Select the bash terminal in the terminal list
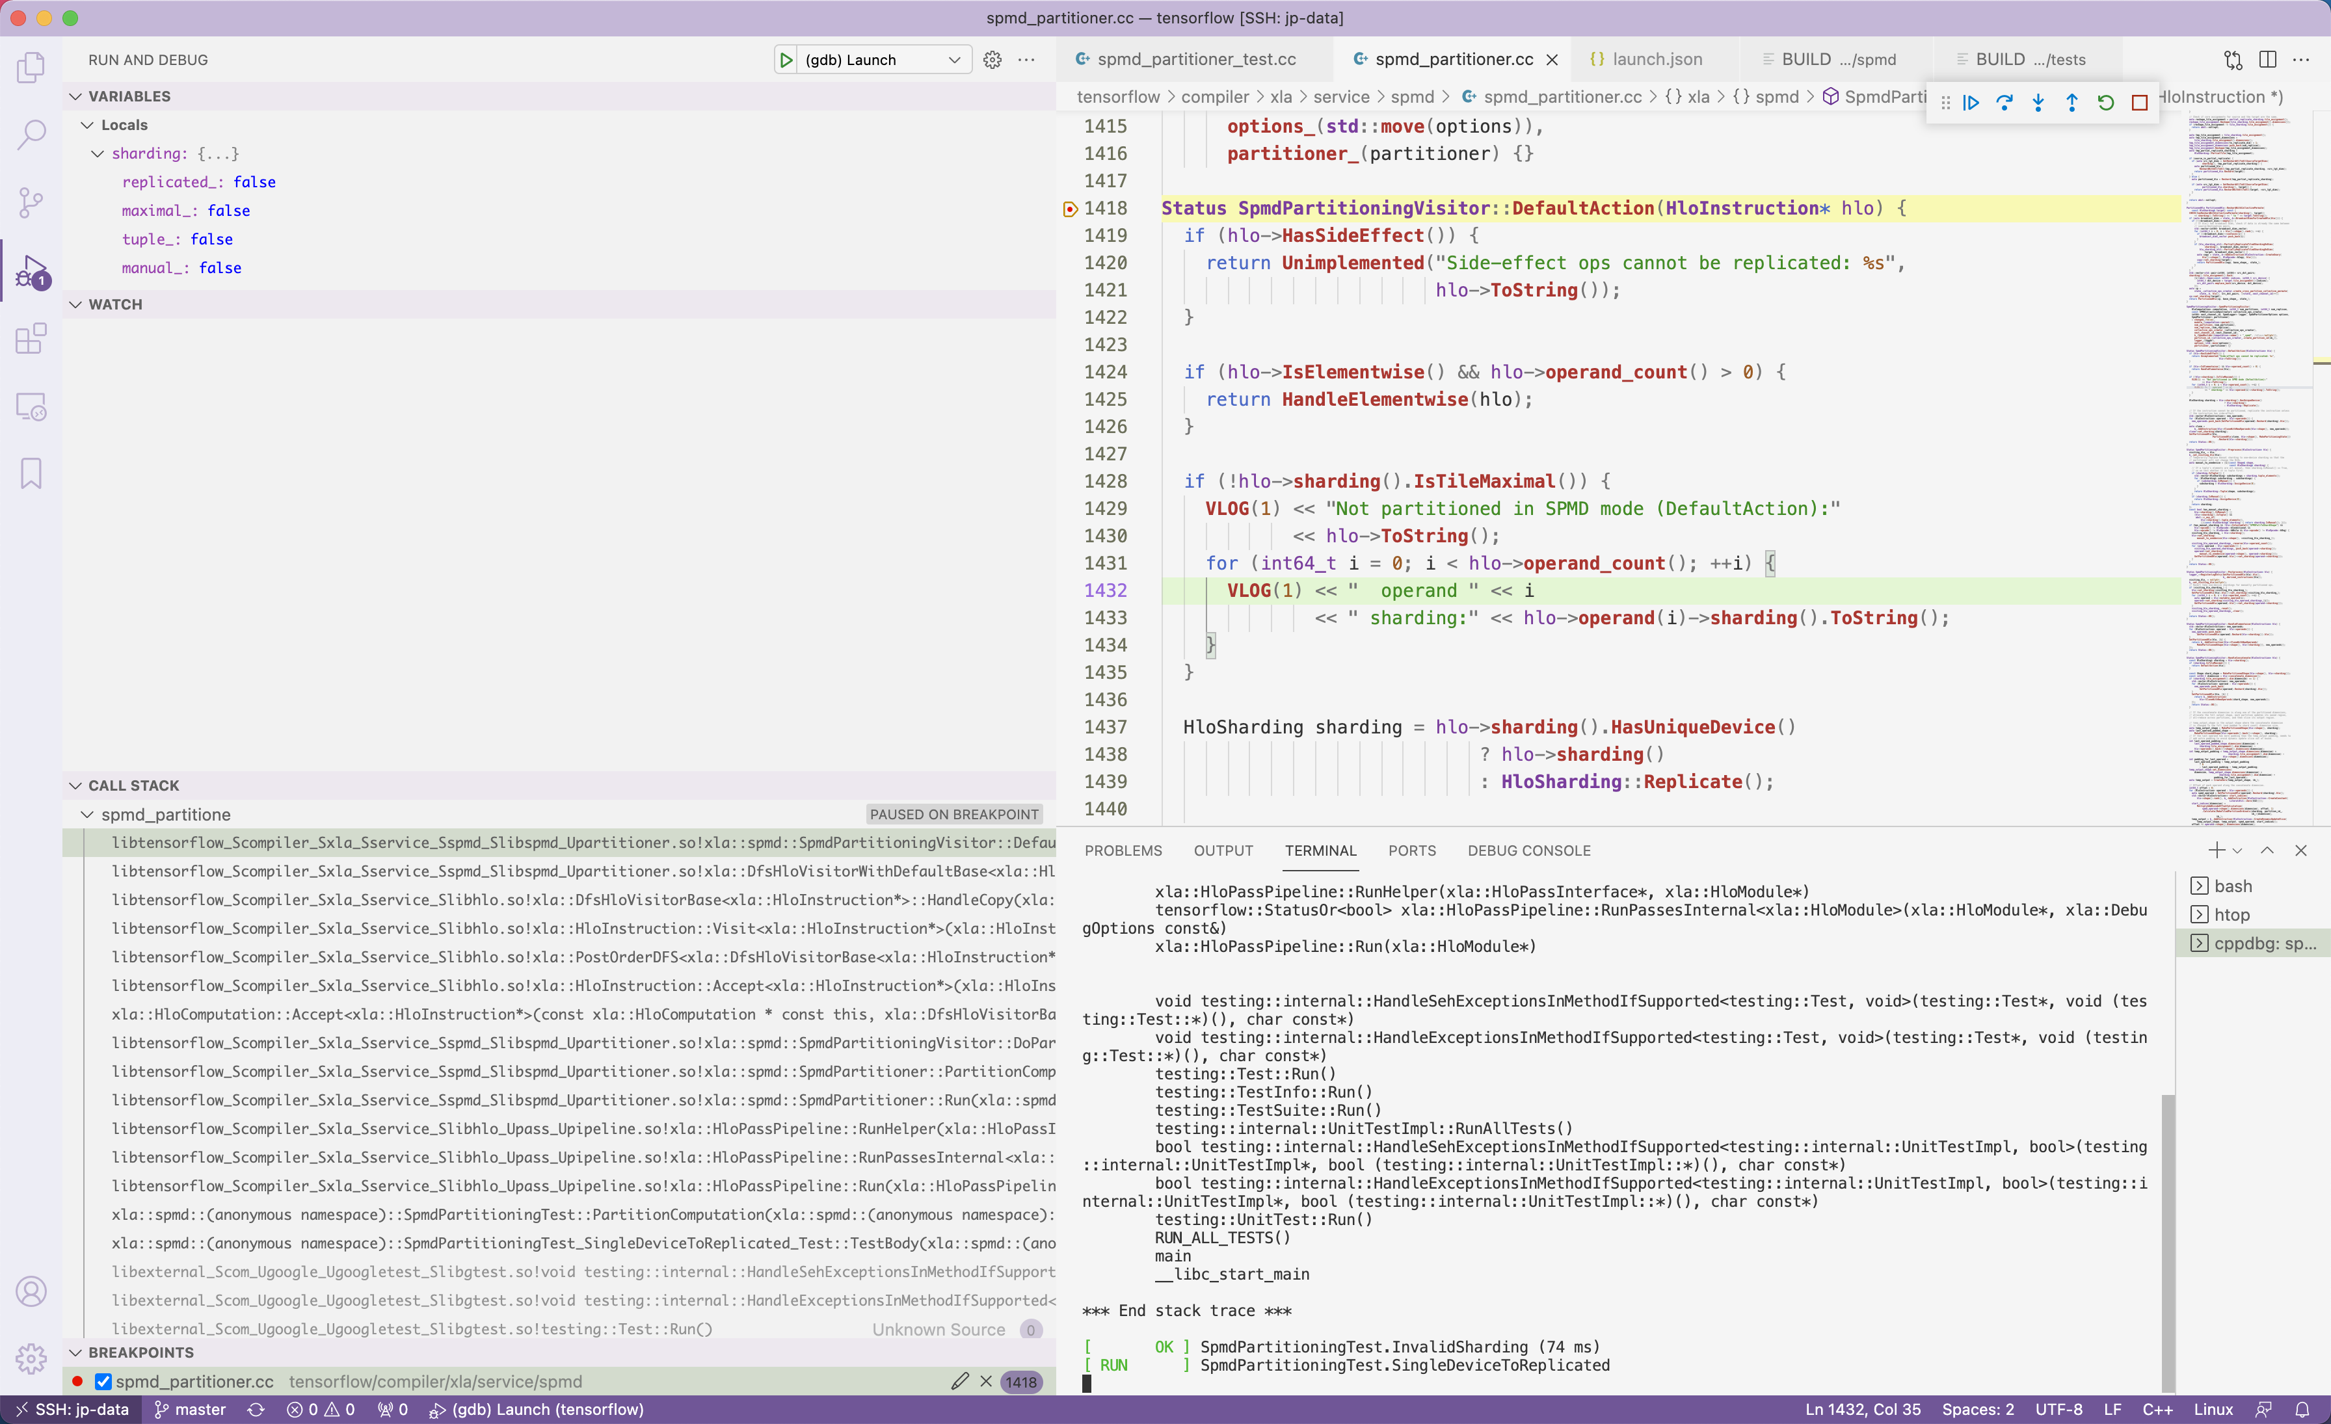The width and height of the screenshot is (2331, 1424). point(2254,886)
